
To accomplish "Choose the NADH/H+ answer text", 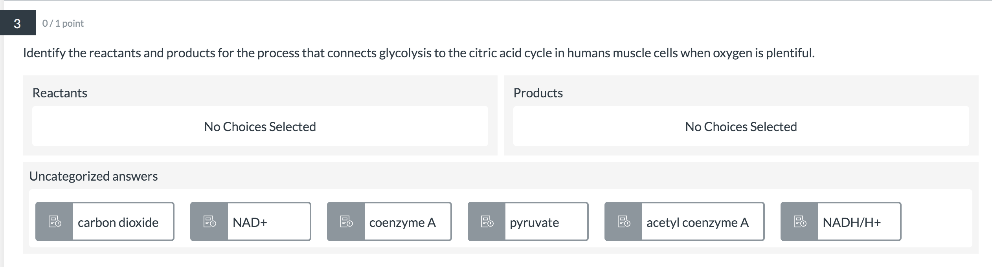I will [852, 222].
